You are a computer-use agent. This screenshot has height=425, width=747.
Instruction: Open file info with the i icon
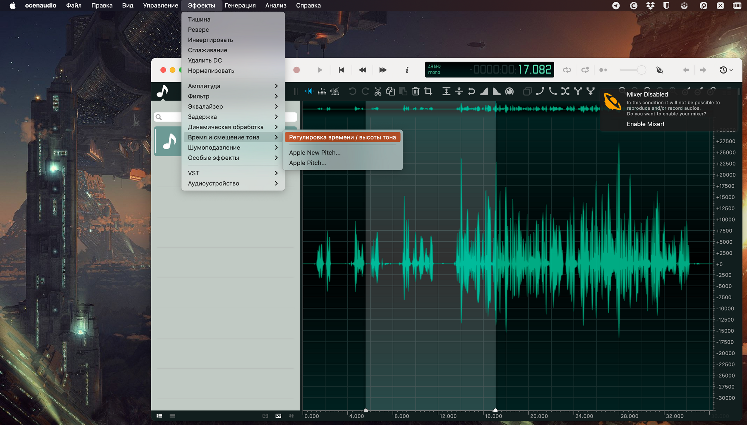click(407, 70)
